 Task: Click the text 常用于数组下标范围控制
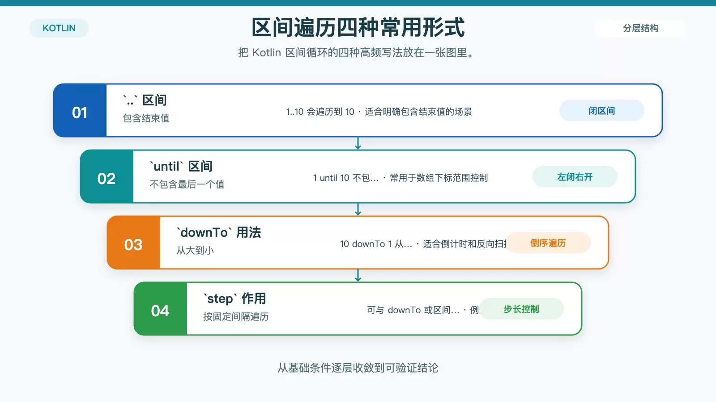[x=439, y=178]
